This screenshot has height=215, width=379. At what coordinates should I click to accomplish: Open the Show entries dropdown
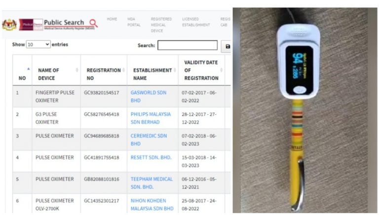38,44
